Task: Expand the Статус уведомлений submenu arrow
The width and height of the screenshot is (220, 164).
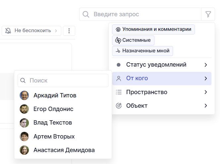Action: (206, 65)
